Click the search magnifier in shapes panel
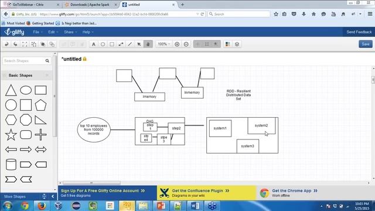 click(47, 61)
